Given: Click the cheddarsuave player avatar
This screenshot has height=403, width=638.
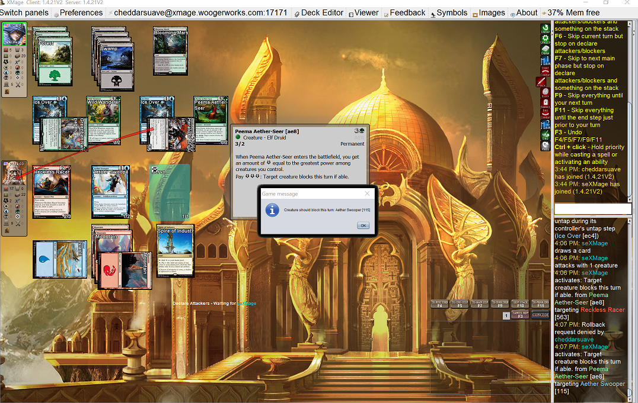Looking at the screenshot, I should click(x=14, y=173).
